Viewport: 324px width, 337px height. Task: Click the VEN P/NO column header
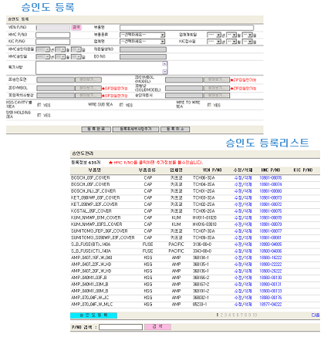click(212, 170)
